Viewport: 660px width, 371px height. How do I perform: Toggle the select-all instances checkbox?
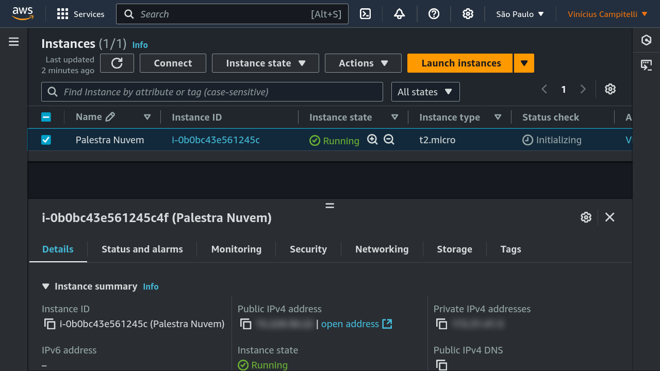tap(46, 117)
